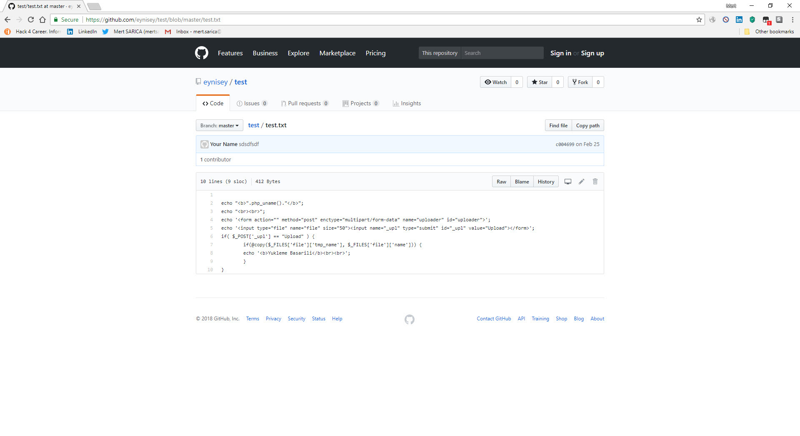Reload the page with refresh icon
800x436 pixels.
point(31,20)
